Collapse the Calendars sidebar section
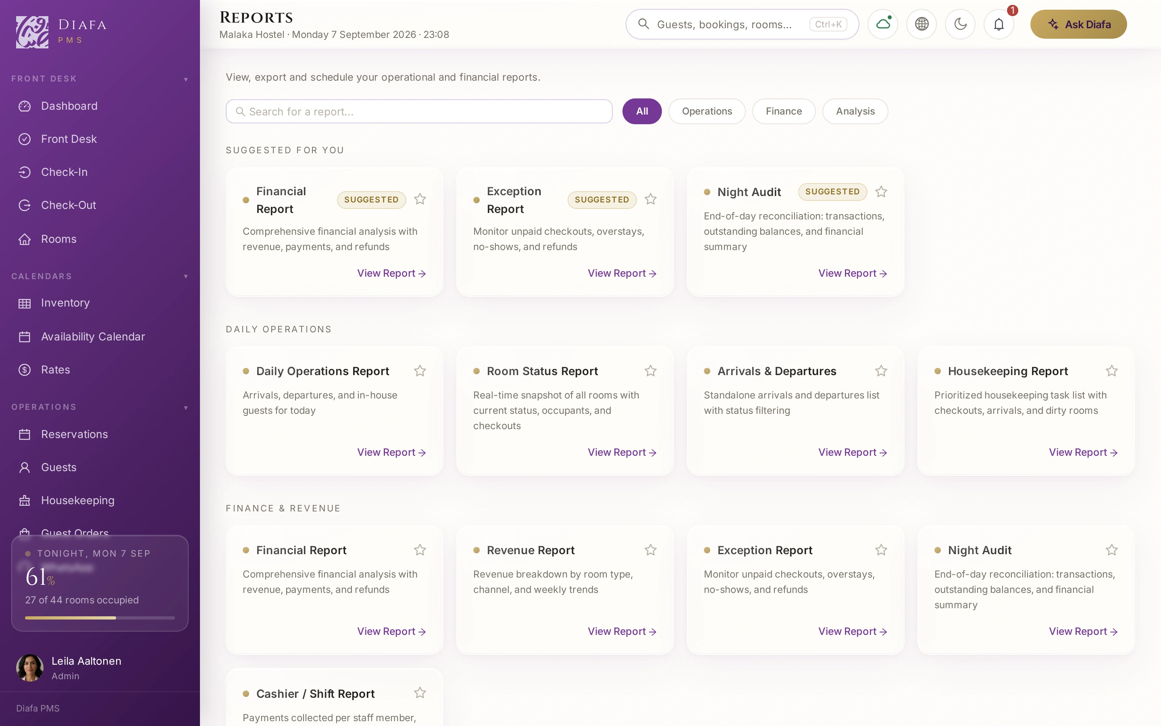Image resolution: width=1161 pixels, height=726 pixels. 186,277
